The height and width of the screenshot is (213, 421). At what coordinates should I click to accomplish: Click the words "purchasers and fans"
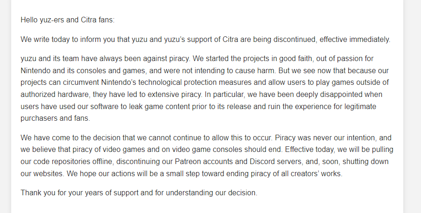pyautogui.click(x=55, y=118)
